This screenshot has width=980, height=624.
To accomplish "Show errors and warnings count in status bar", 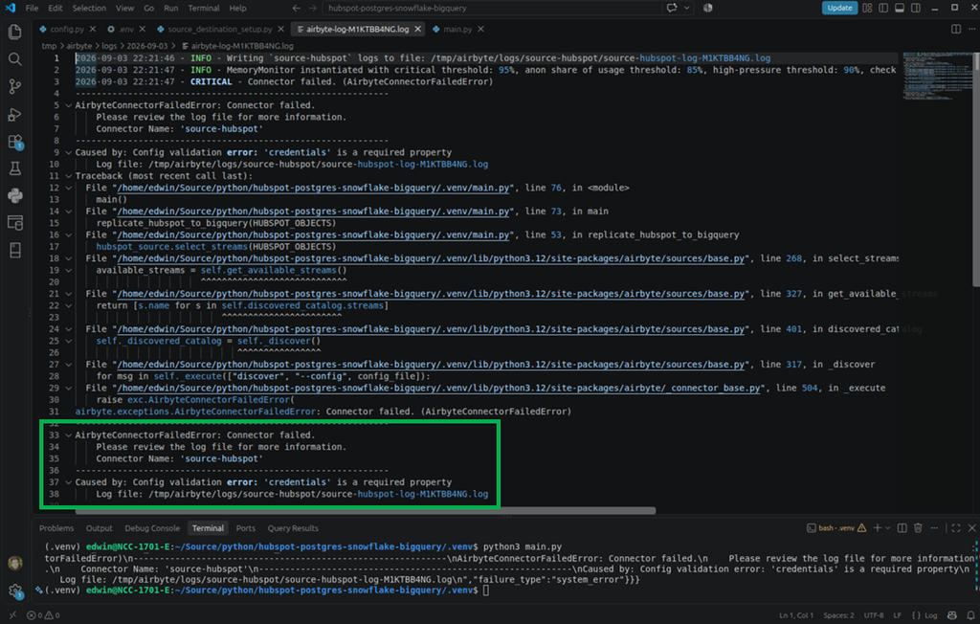I will tap(43, 615).
